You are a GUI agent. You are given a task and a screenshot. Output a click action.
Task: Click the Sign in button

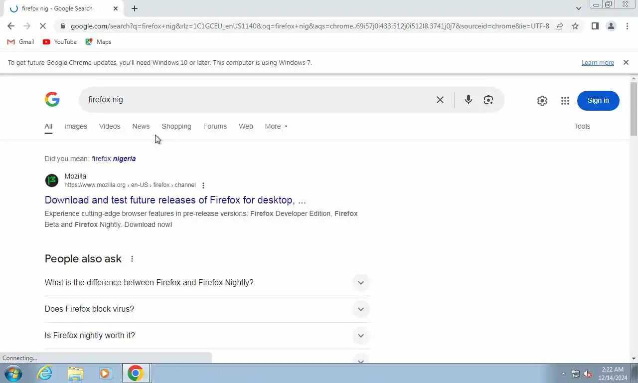(598, 100)
